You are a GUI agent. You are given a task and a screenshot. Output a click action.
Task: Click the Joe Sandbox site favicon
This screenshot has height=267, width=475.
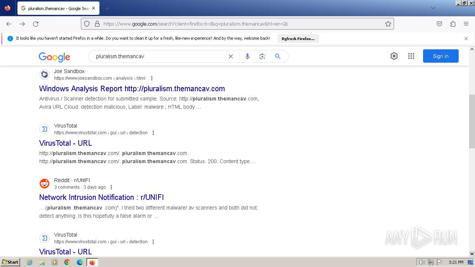[x=45, y=75]
